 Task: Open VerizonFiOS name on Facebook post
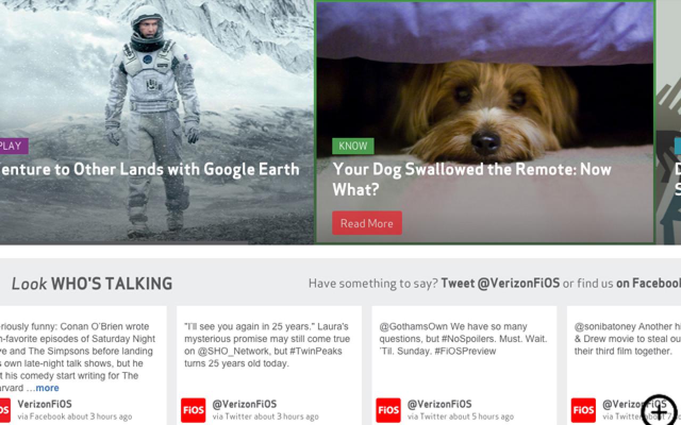tap(45, 404)
